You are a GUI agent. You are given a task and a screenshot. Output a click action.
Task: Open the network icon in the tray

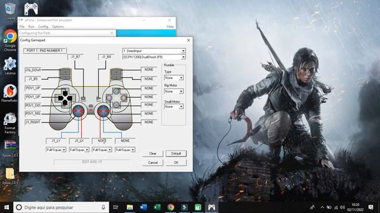335,207
